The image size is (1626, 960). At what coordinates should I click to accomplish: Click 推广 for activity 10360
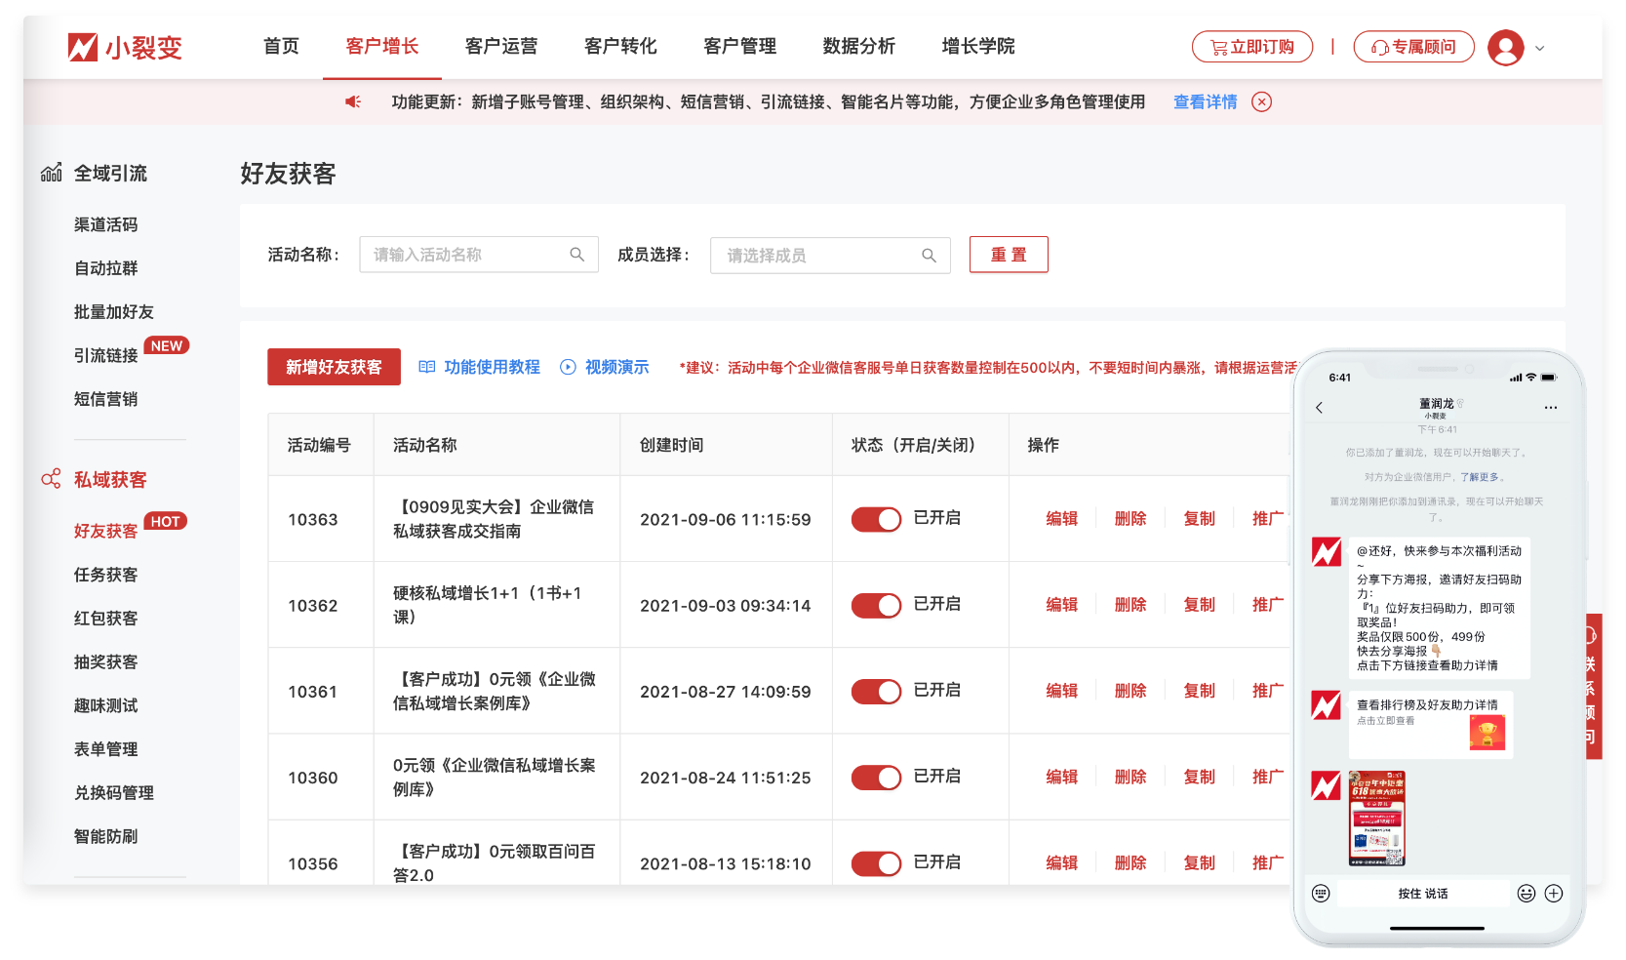click(1268, 777)
